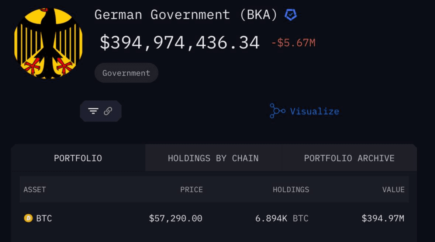435x242 pixels.
Task: Click the BTC asset label
Action: (44, 218)
